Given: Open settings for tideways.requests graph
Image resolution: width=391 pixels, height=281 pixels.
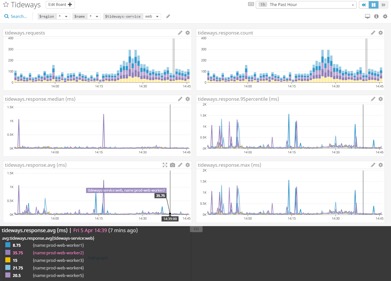Looking at the screenshot, I should 188,33.
